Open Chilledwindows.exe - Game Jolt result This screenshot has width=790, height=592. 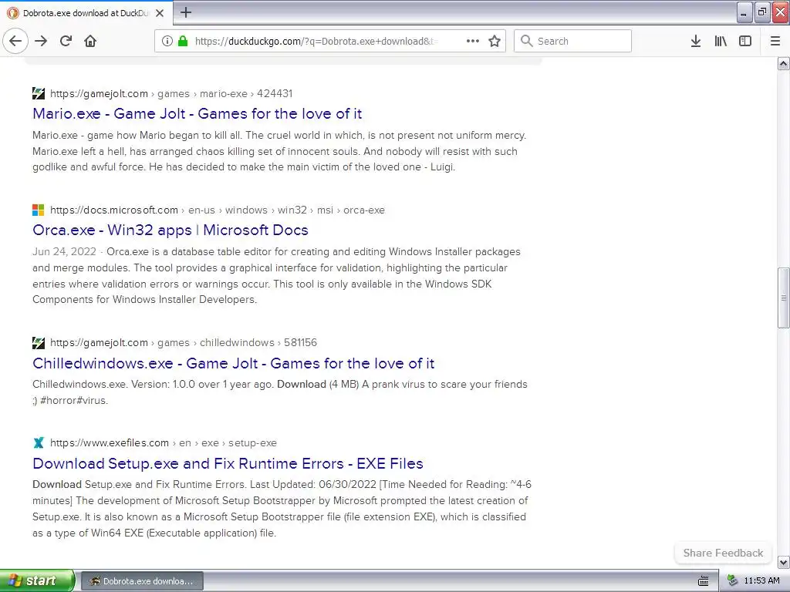[233, 363]
